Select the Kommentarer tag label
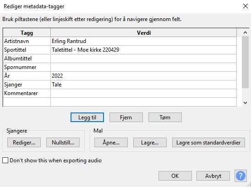This screenshot has width=251, height=187. pos(27,93)
